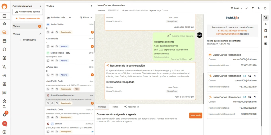
Task: Open the contacts badge icon in sidebar
Action: [x=4, y=58]
